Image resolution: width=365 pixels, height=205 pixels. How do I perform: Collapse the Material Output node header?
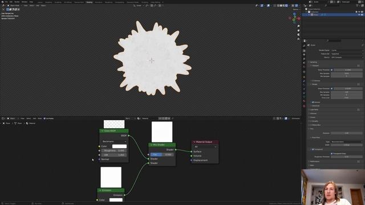pyautogui.click(x=194, y=142)
